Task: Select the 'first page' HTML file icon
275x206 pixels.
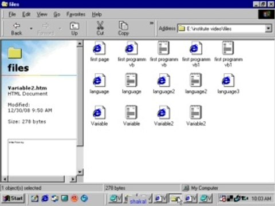Action: point(99,48)
